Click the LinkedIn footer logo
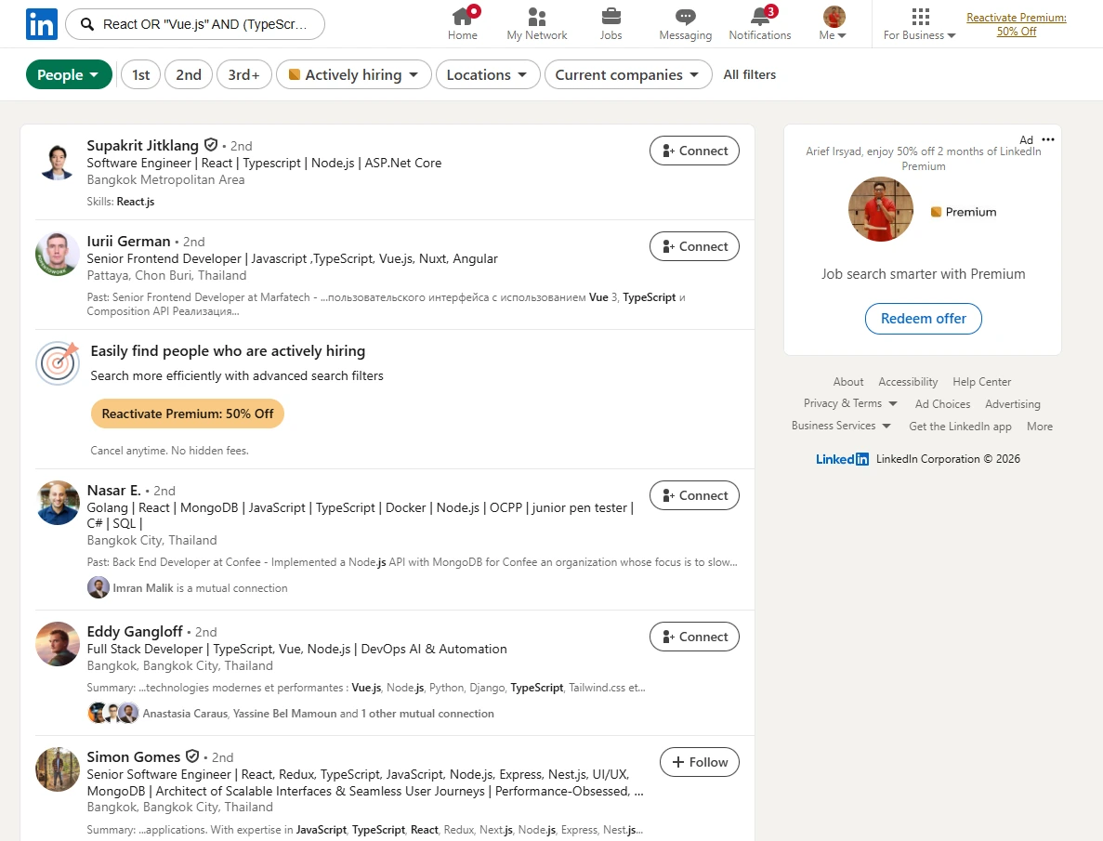This screenshot has width=1103, height=841. (842, 459)
